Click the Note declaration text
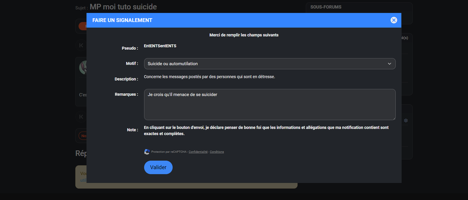The image size is (468, 200). click(266, 131)
